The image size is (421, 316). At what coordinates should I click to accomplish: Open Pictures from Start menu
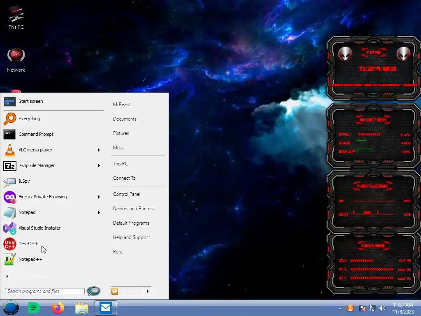[x=121, y=133]
